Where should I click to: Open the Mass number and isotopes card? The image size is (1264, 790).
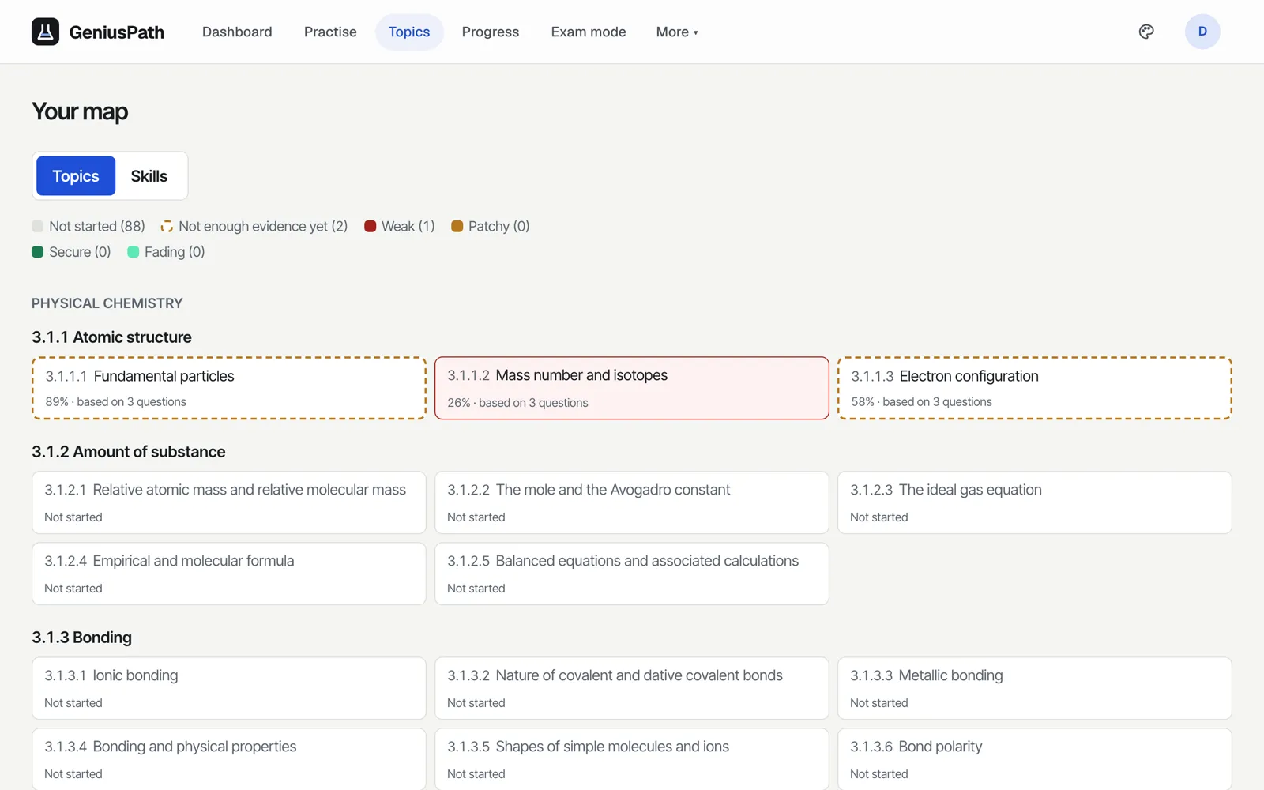pos(632,388)
